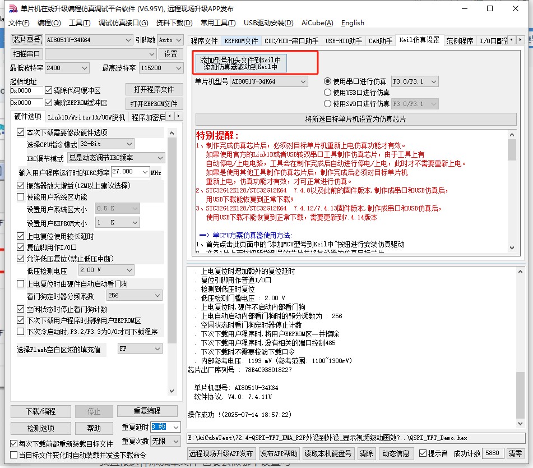Open the 最高波特率 115200 dropdown
This screenshot has height=468, width=533.
[x=161, y=68]
